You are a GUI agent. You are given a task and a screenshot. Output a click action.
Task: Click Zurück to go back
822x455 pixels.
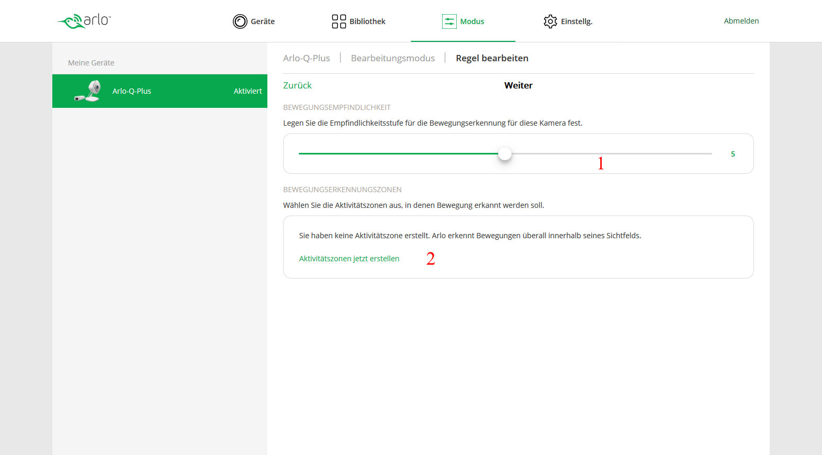click(297, 85)
